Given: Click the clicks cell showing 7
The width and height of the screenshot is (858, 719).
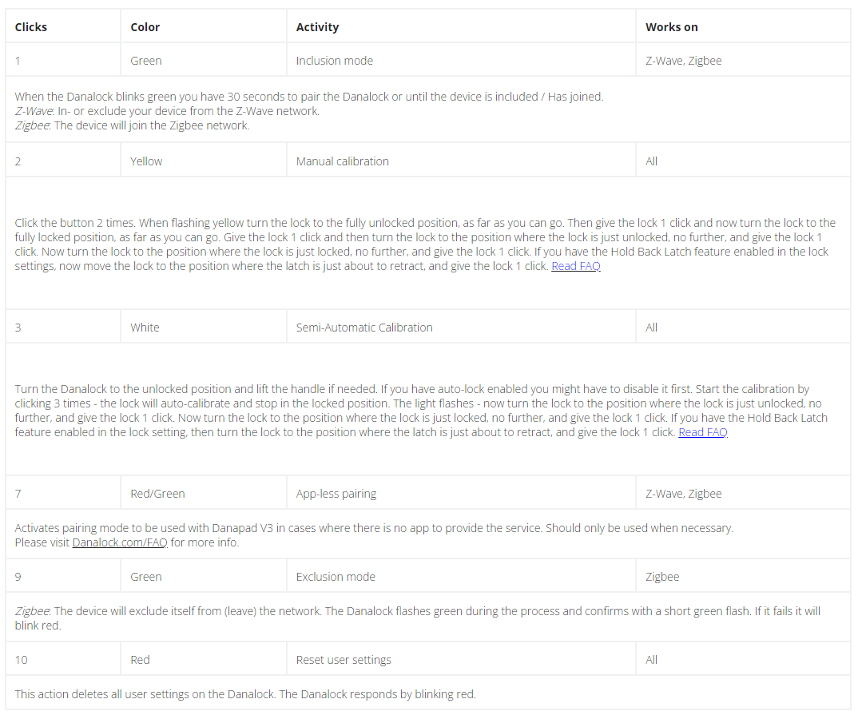Looking at the screenshot, I should (18, 494).
